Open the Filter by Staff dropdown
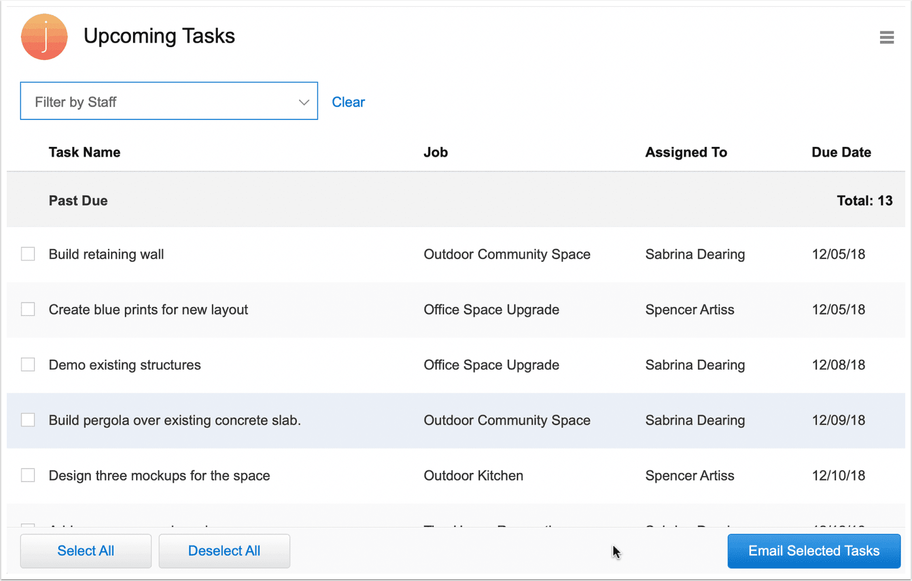The width and height of the screenshot is (912, 581). pos(168,101)
